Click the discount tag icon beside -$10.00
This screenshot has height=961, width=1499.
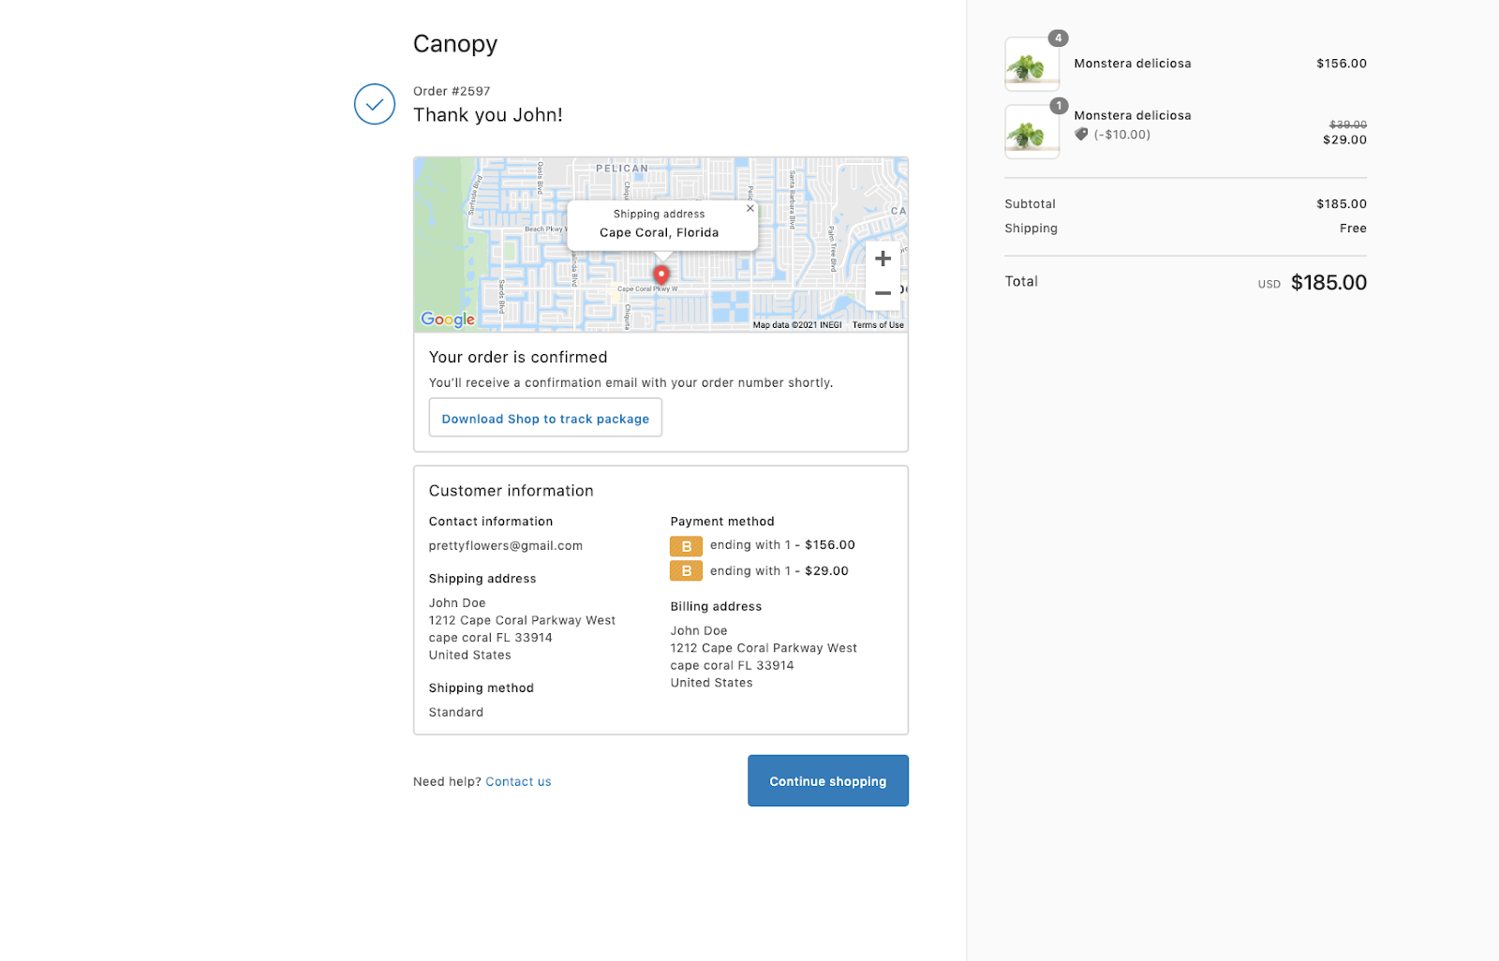tap(1081, 134)
